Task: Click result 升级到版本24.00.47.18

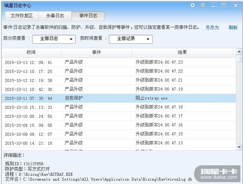Action: click(x=159, y=107)
